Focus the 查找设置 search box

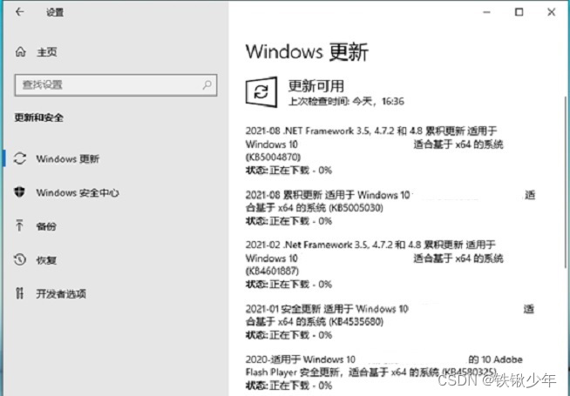tap(116, 85)
